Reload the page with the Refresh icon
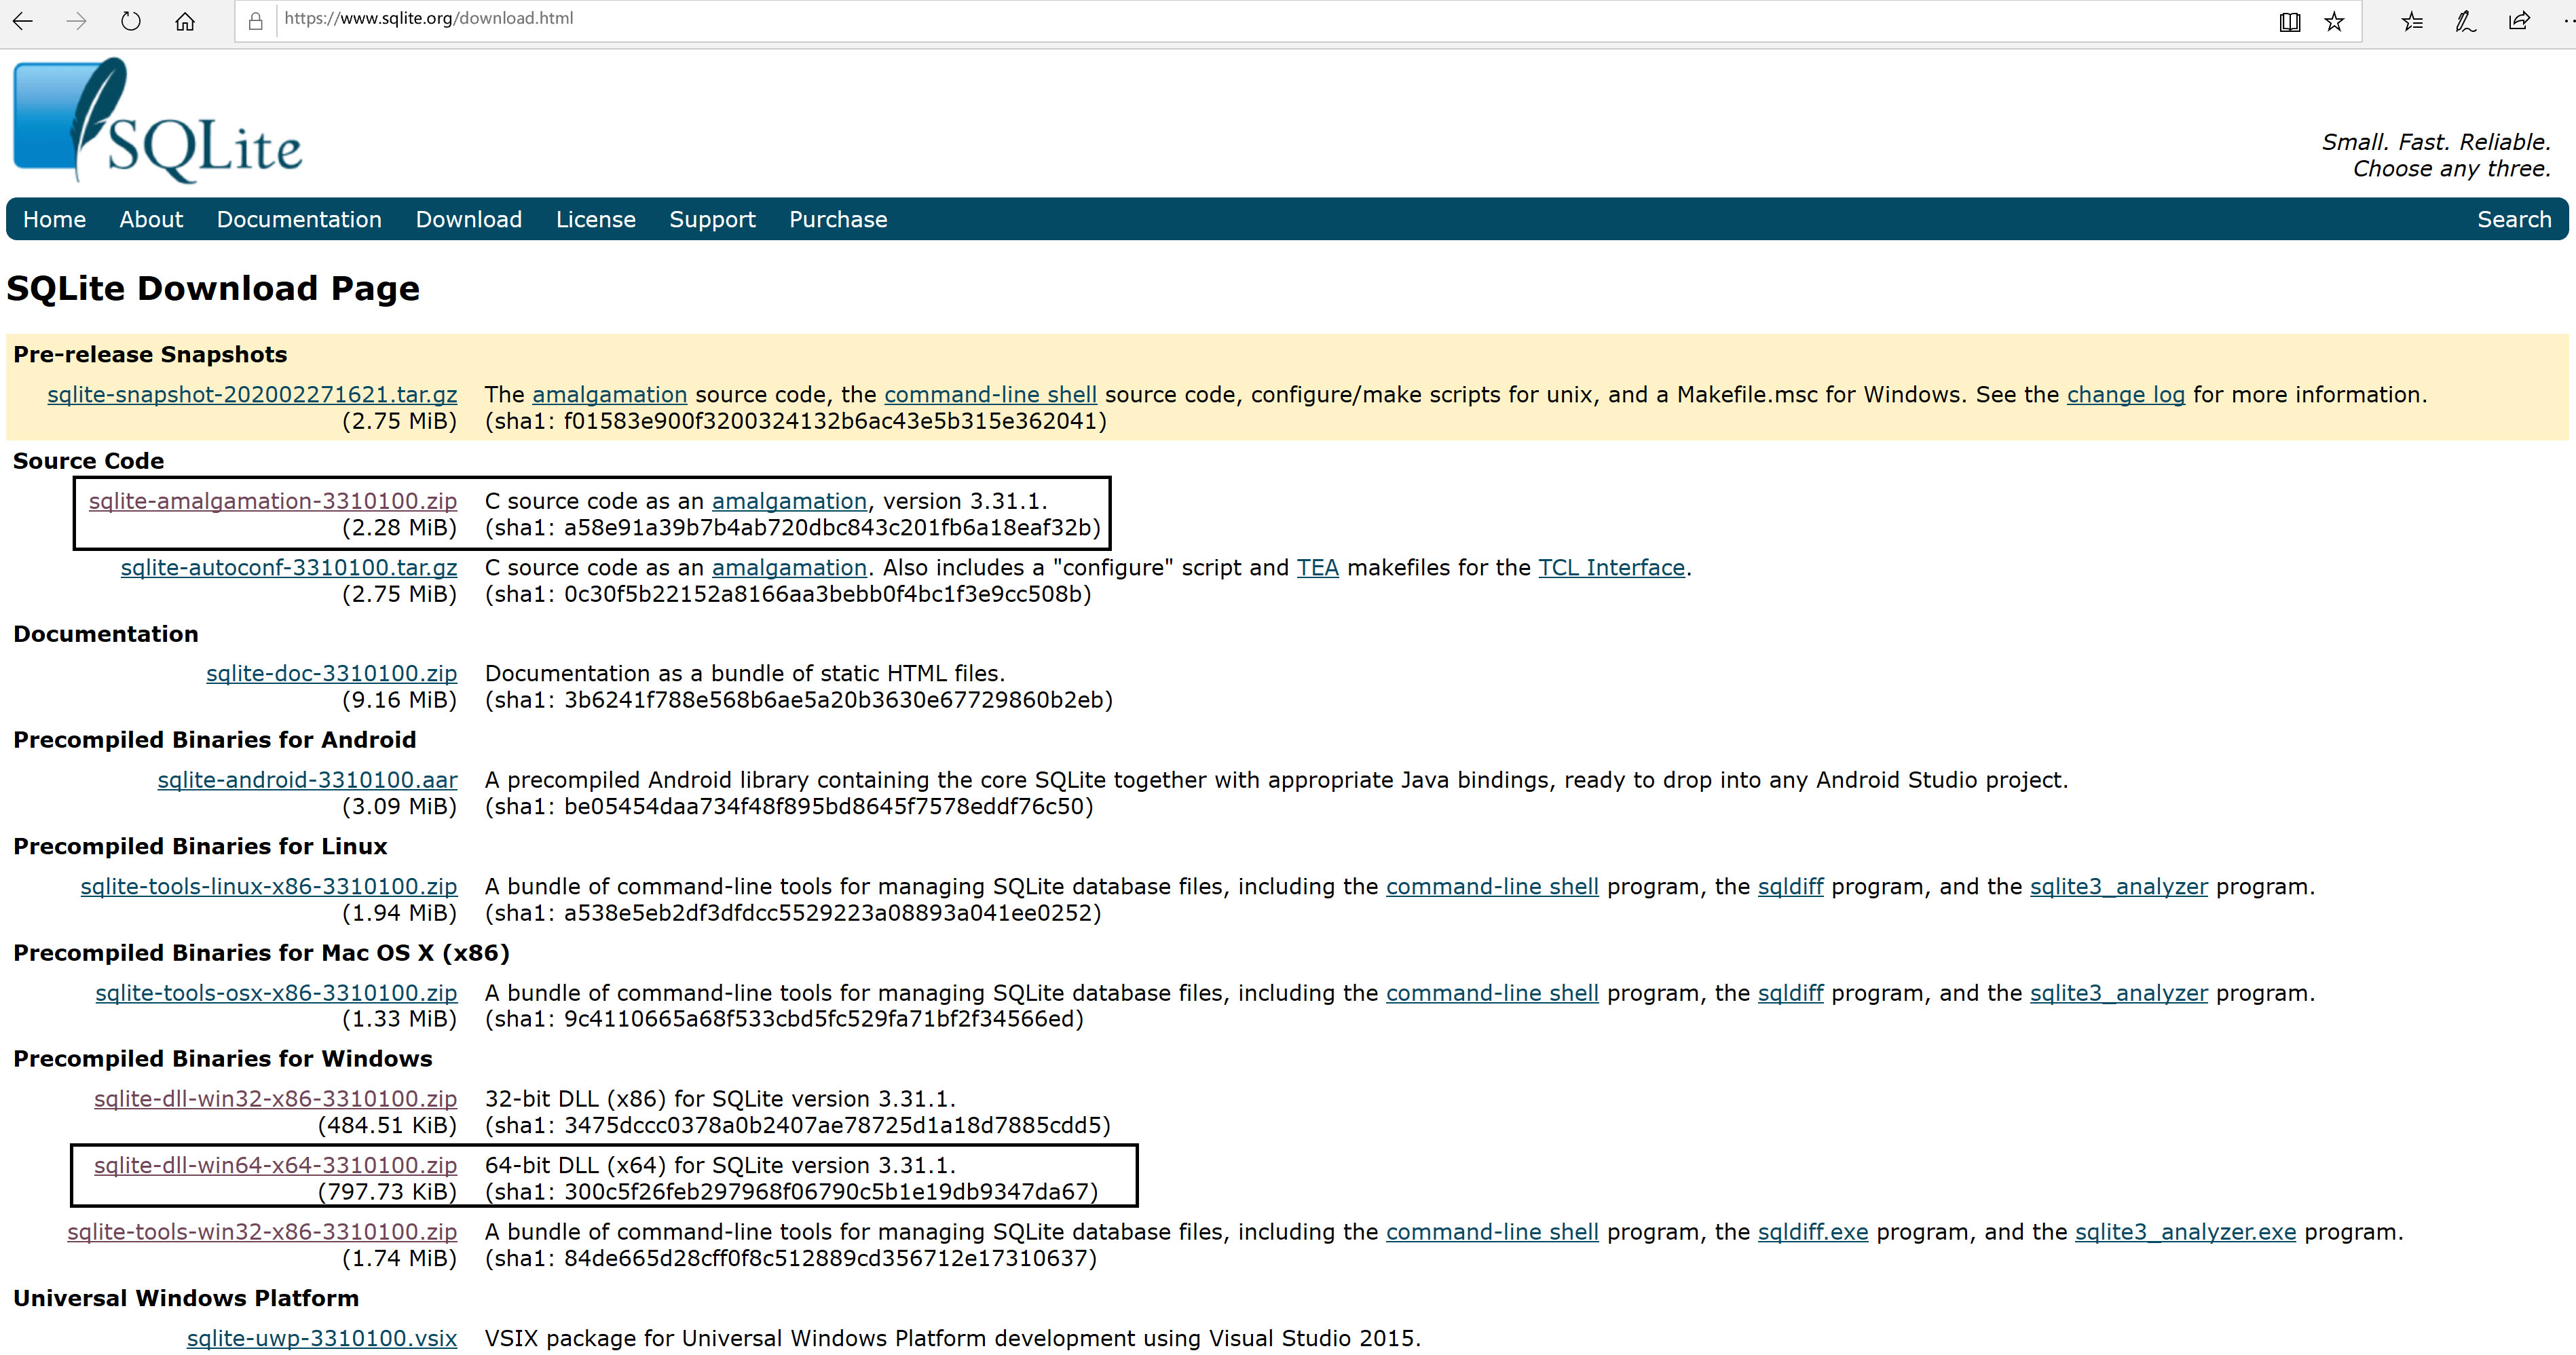2576x1355 pixels. click(130, 20)
